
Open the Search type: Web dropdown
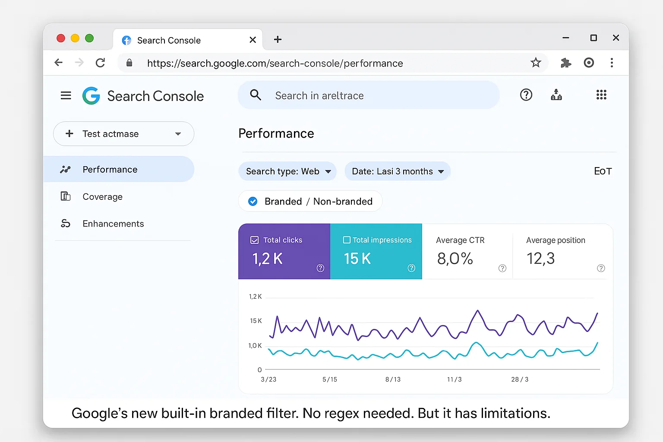tap(287, 171)
